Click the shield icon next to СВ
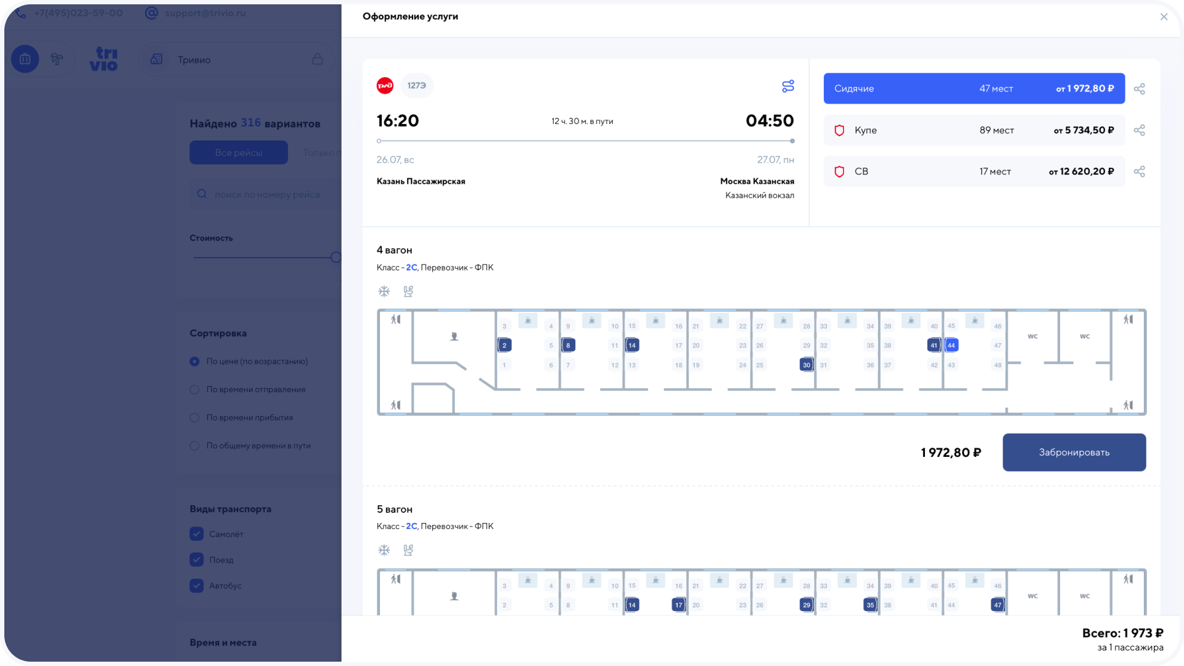Image resolution: width=1184 pixels, height=666 pixels. (839, 171)
